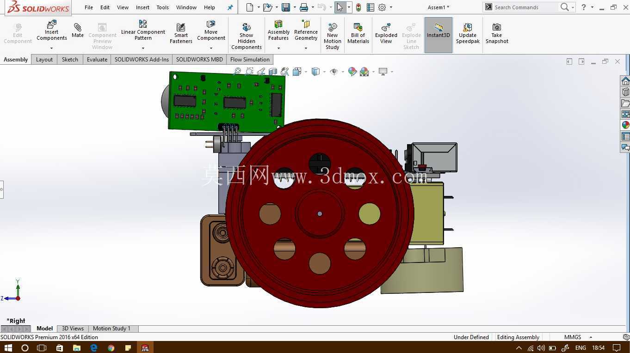Click Save icon
Viewport: 630px width, 353px height.
(x=286, y=7)
